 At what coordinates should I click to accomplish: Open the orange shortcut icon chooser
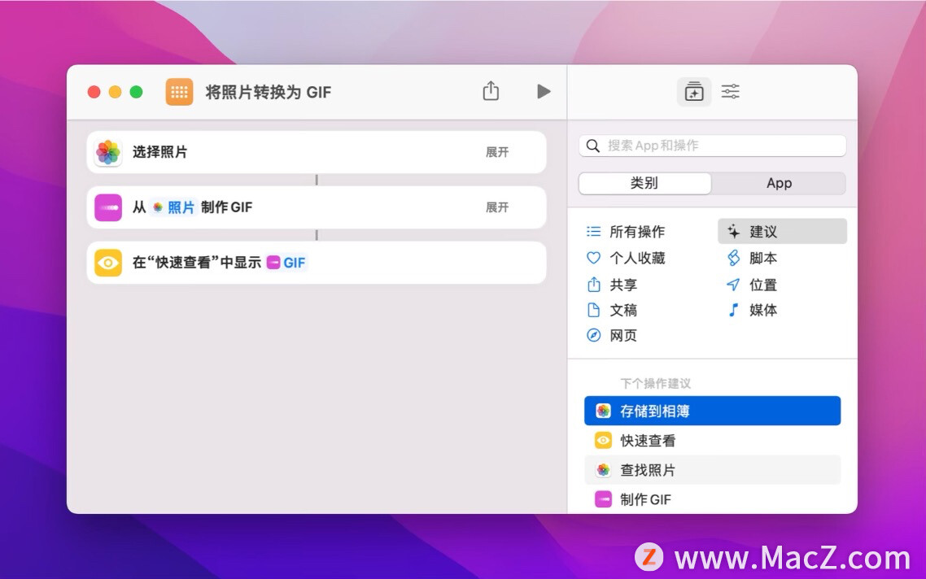(x=179, y=92)
